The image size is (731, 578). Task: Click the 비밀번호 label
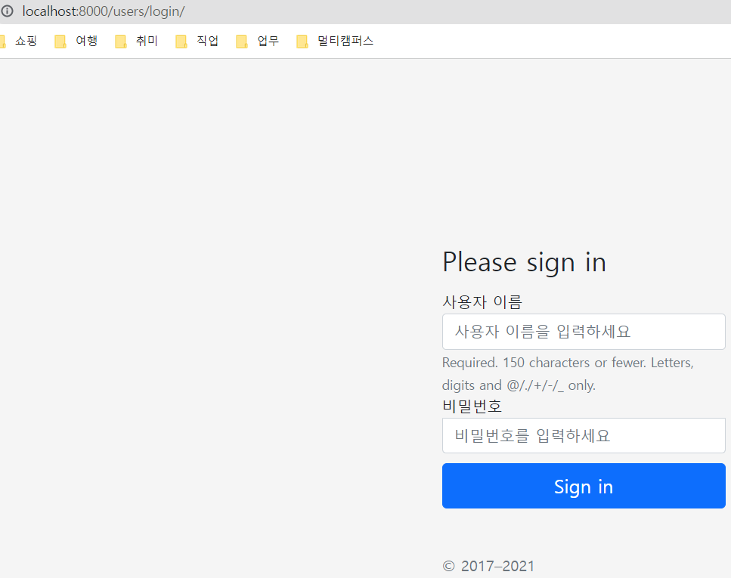pos(472,406)
